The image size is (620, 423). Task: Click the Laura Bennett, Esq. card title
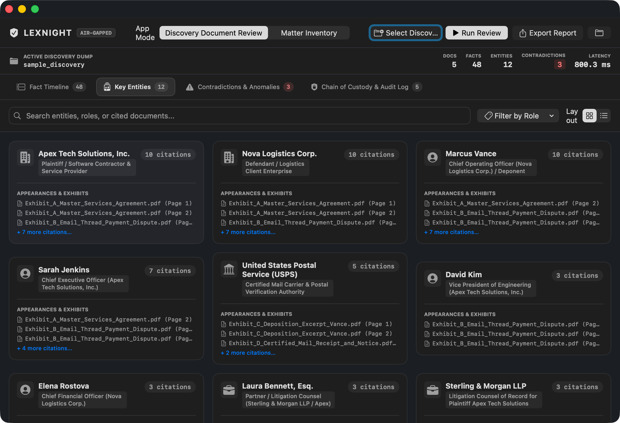coord(278,386)
